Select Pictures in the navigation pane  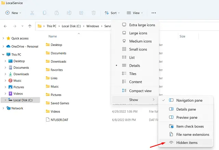click(16, 87)
